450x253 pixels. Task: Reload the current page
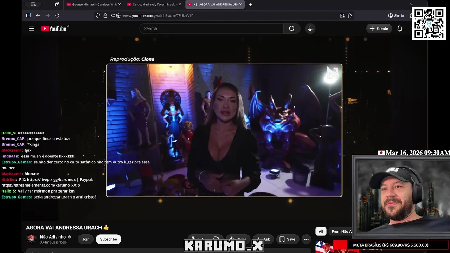(57, 15)
